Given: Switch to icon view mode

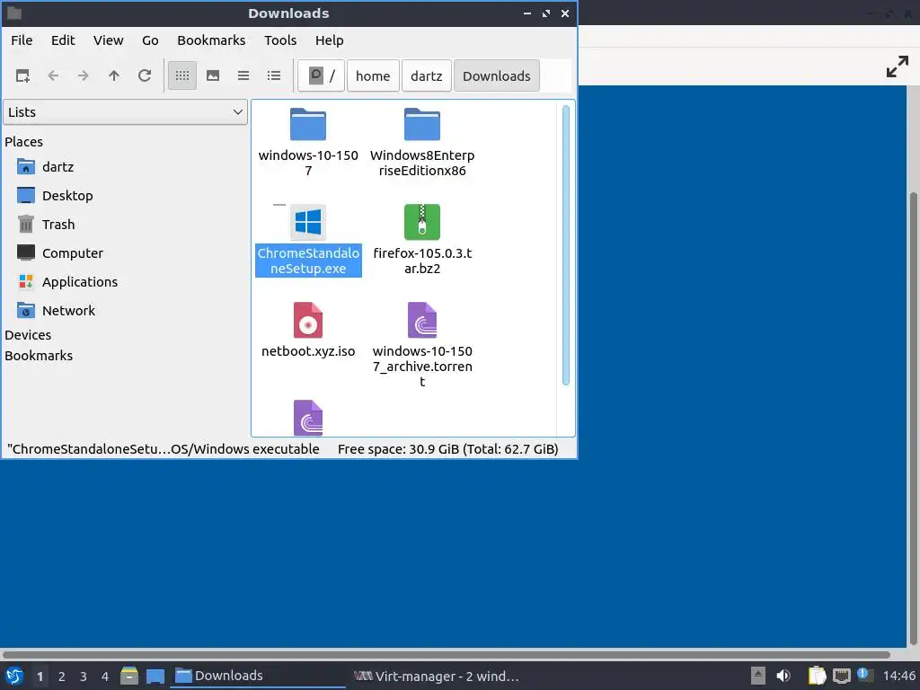Looking at the screenshot, I should tap(182, 75).
